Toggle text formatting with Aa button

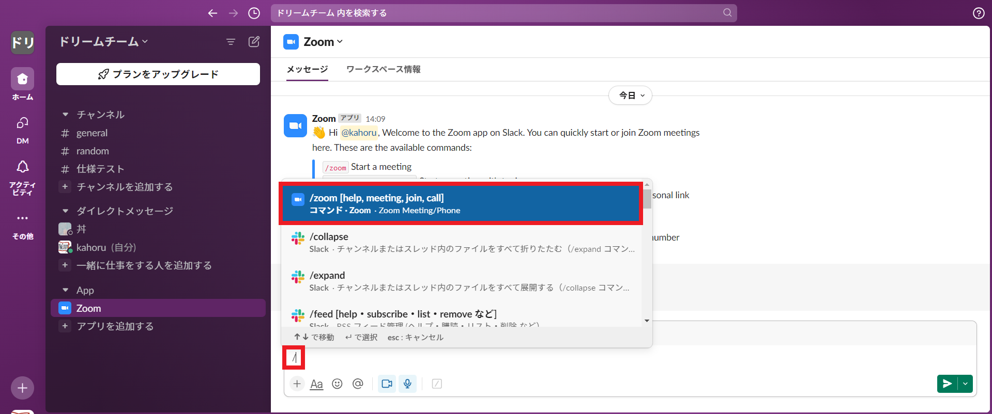pyautogui.click(x=316, y=384)
